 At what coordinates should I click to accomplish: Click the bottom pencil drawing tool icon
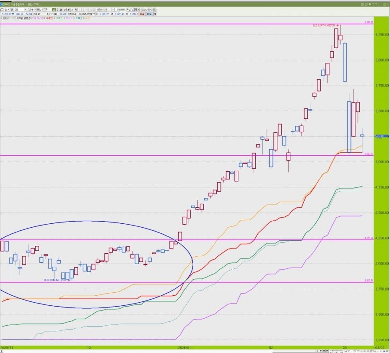364,351
